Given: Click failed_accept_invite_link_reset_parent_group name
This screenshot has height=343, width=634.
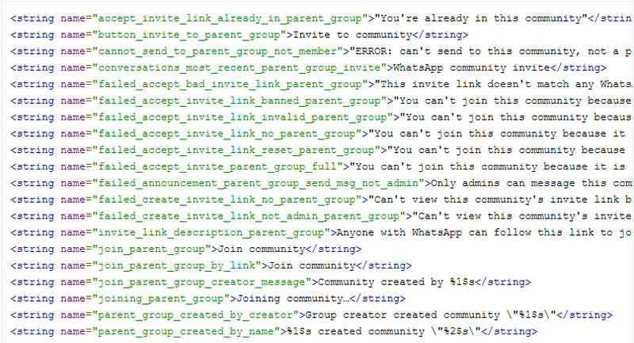Looking at the screenshot, I should [x=236, y=151].
